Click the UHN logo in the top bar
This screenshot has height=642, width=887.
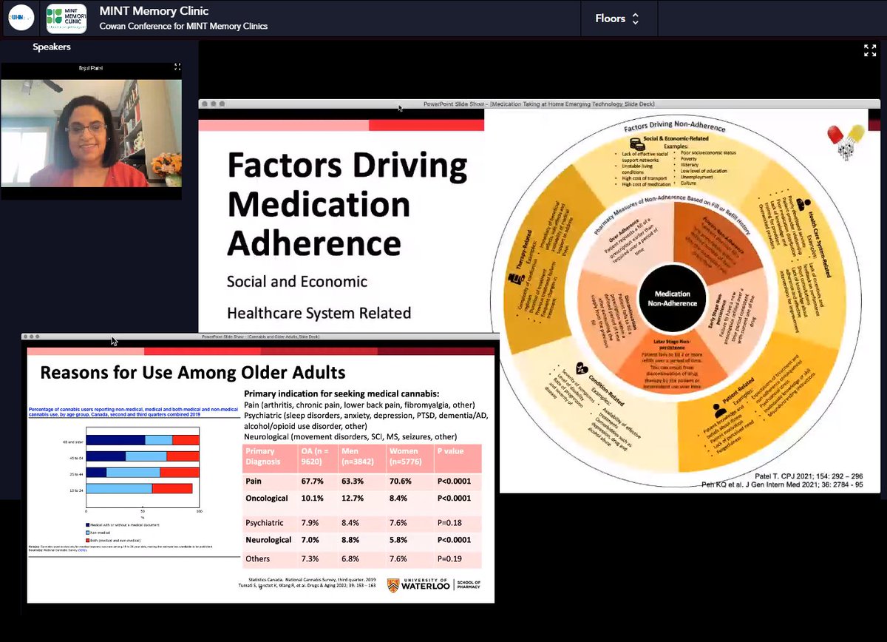click(x=20, y=18)
